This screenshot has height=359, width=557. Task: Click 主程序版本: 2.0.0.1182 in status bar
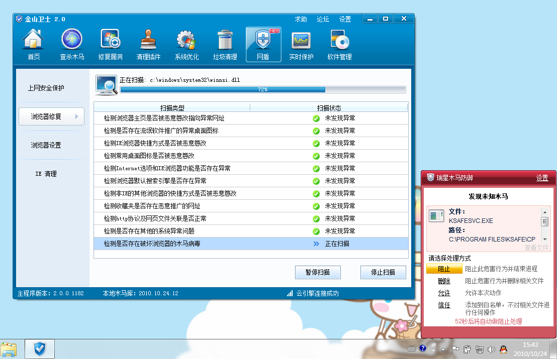51,293
